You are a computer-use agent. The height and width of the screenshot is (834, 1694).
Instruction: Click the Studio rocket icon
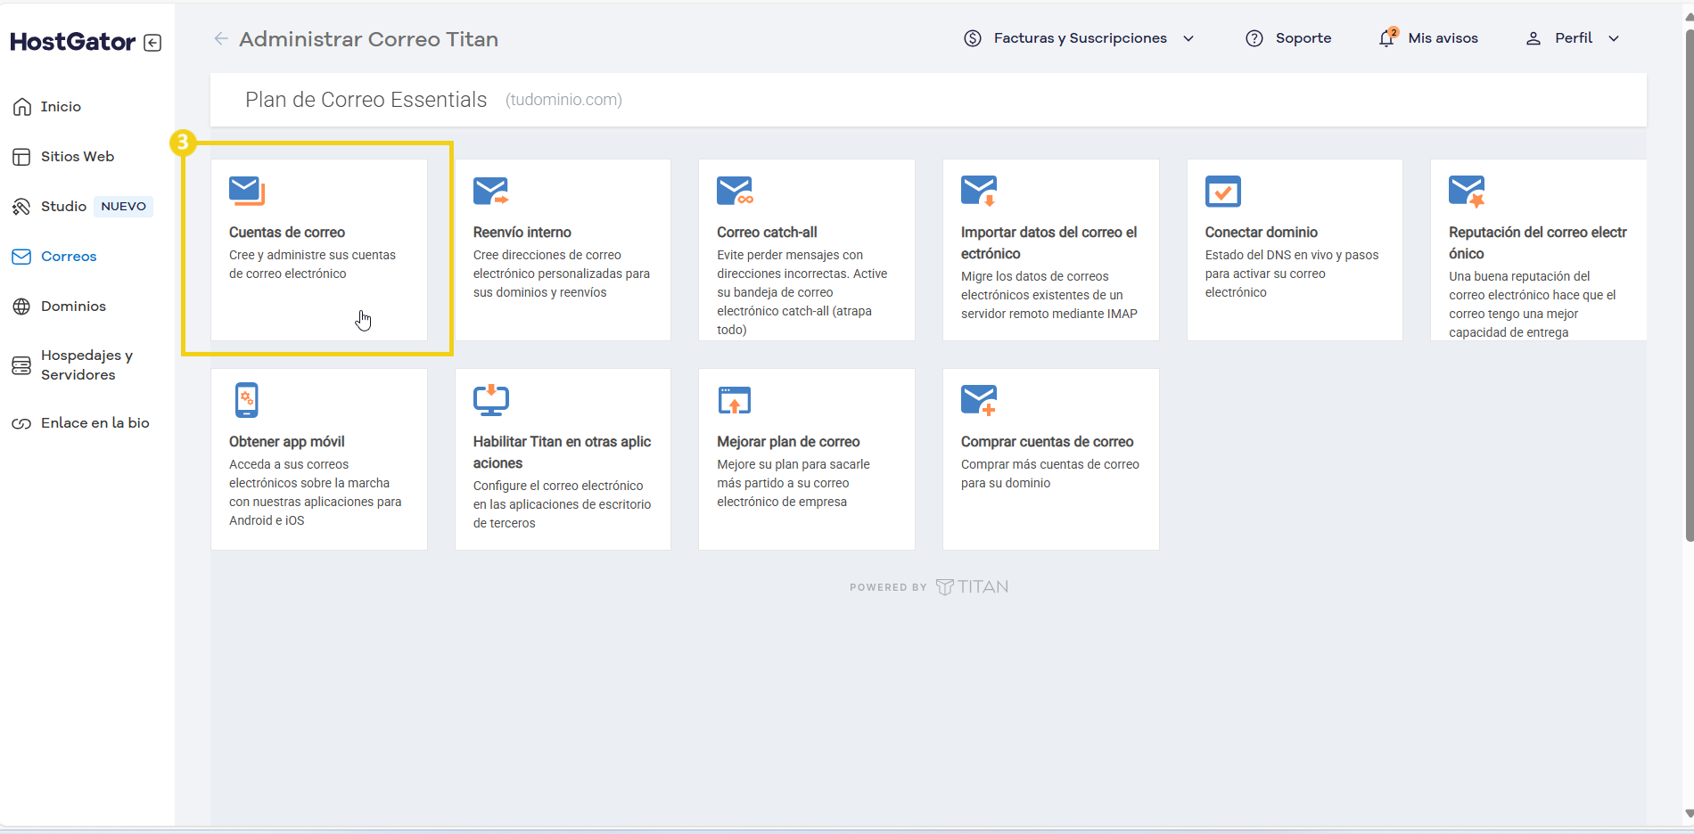(x=21, y=207)
